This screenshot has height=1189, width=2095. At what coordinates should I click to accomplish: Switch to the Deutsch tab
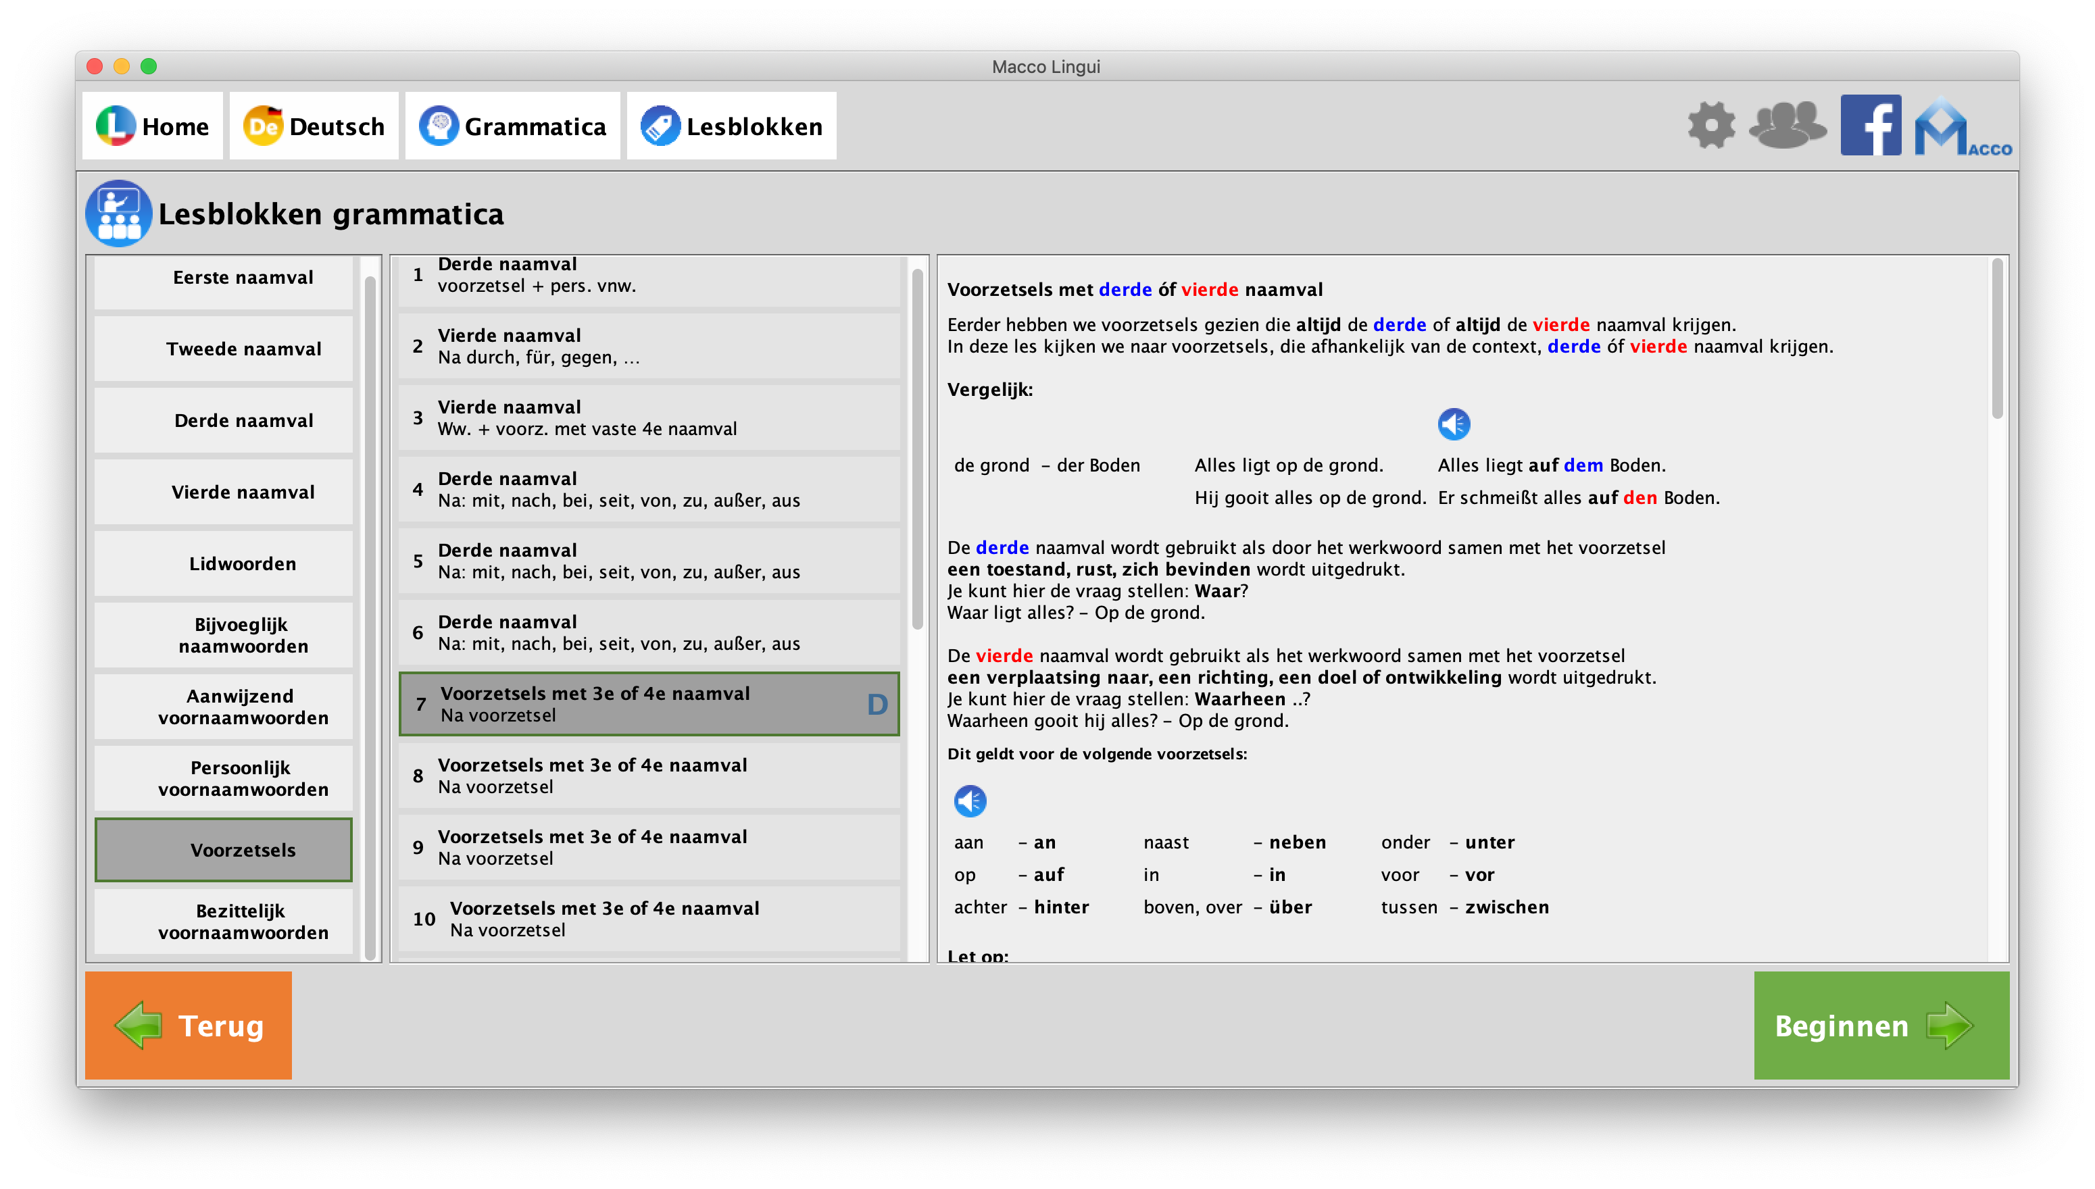314,126
